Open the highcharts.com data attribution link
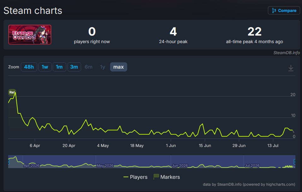Image resolution: width=302 pixels, height=192 pixels. coord(249,184)
